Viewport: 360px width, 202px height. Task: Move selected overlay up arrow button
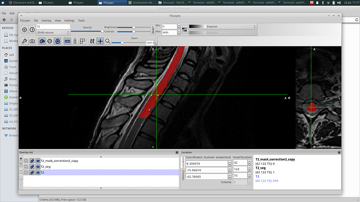(x=21, y=158)
